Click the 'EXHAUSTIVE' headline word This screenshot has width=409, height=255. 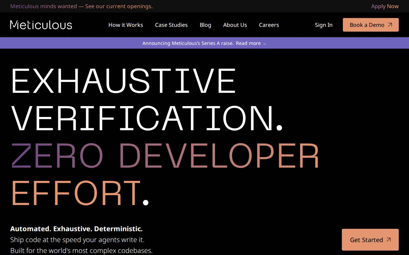point(123,81)
